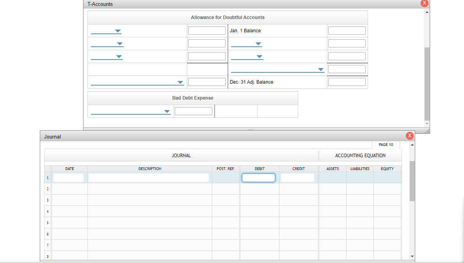Click the T-Accounts window resize grip corner
Image resolution: width=464 pixels, height=263 pixels.
pos(427,131)
